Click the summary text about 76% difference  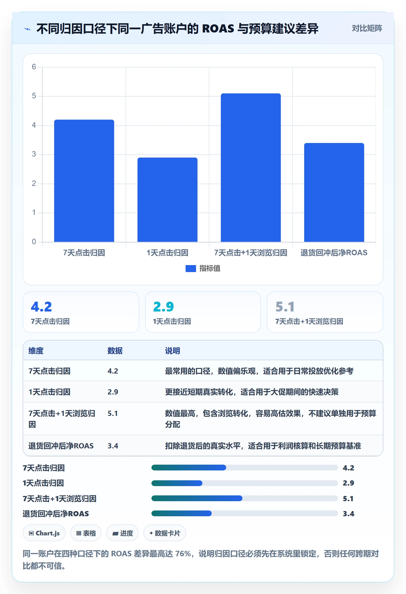[201, 560]
